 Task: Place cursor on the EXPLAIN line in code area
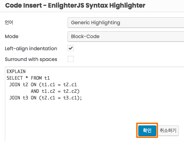[x=16, y=71]
